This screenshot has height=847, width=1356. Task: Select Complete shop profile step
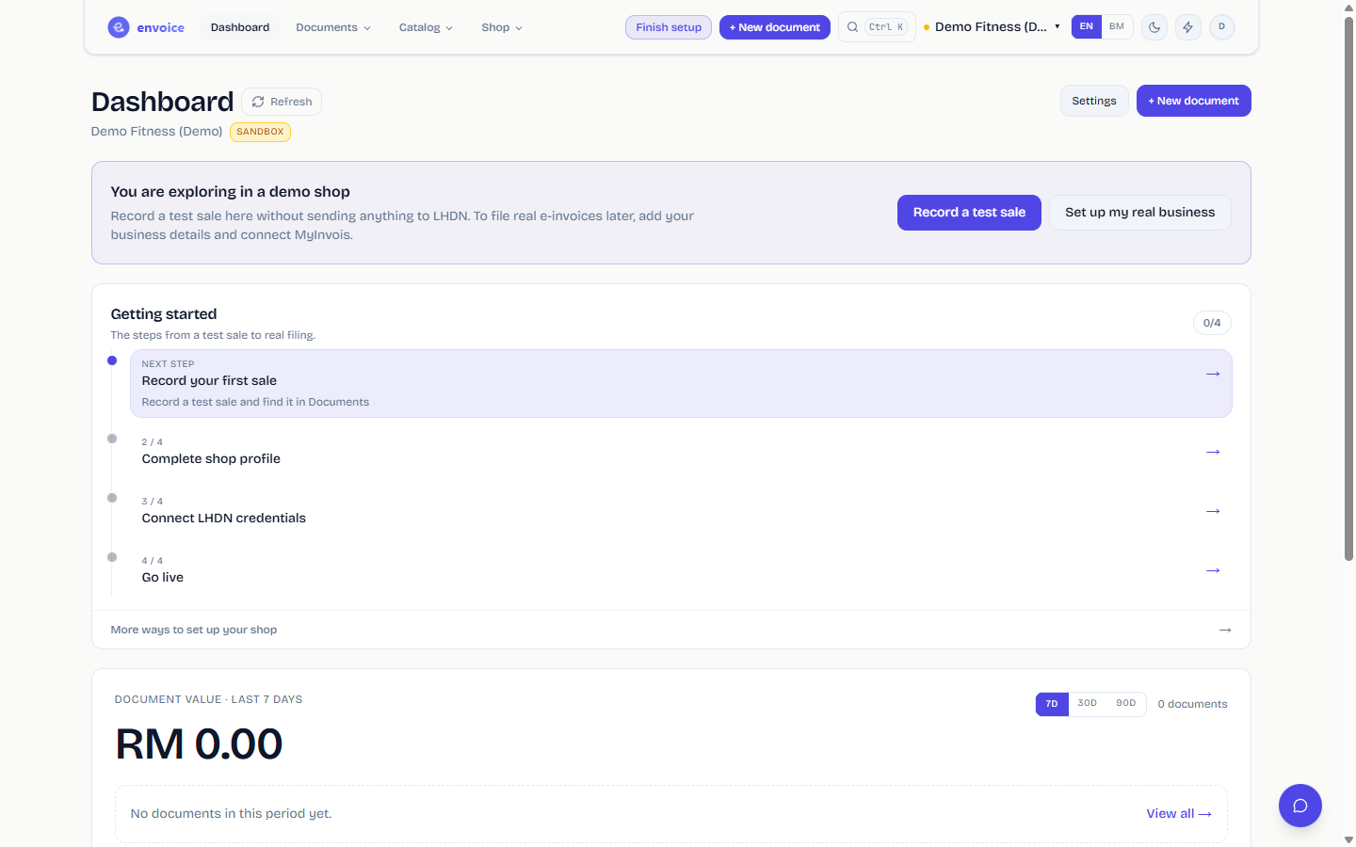[681, 452]
